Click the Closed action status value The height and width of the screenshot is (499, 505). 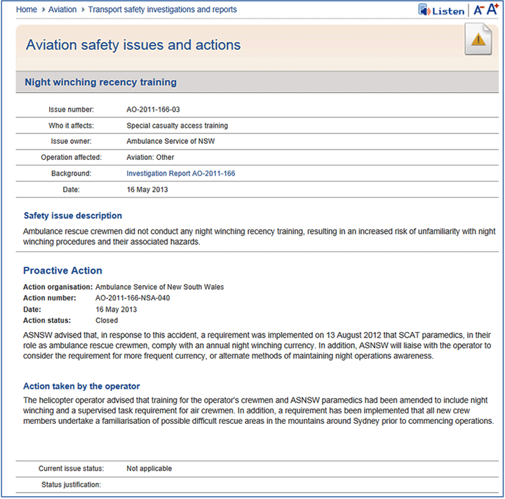coord(107,320)
